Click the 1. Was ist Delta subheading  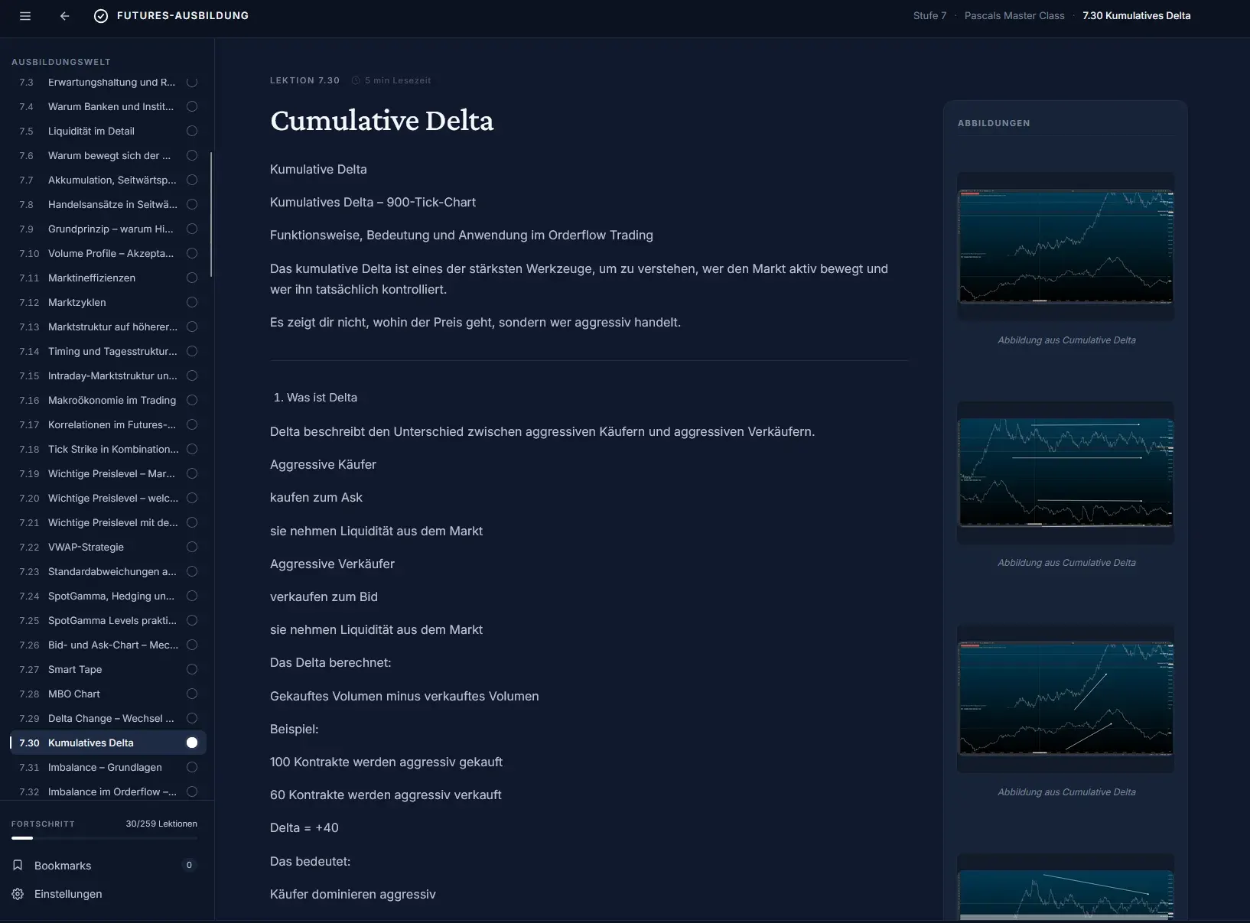click(x=315, y=398)
